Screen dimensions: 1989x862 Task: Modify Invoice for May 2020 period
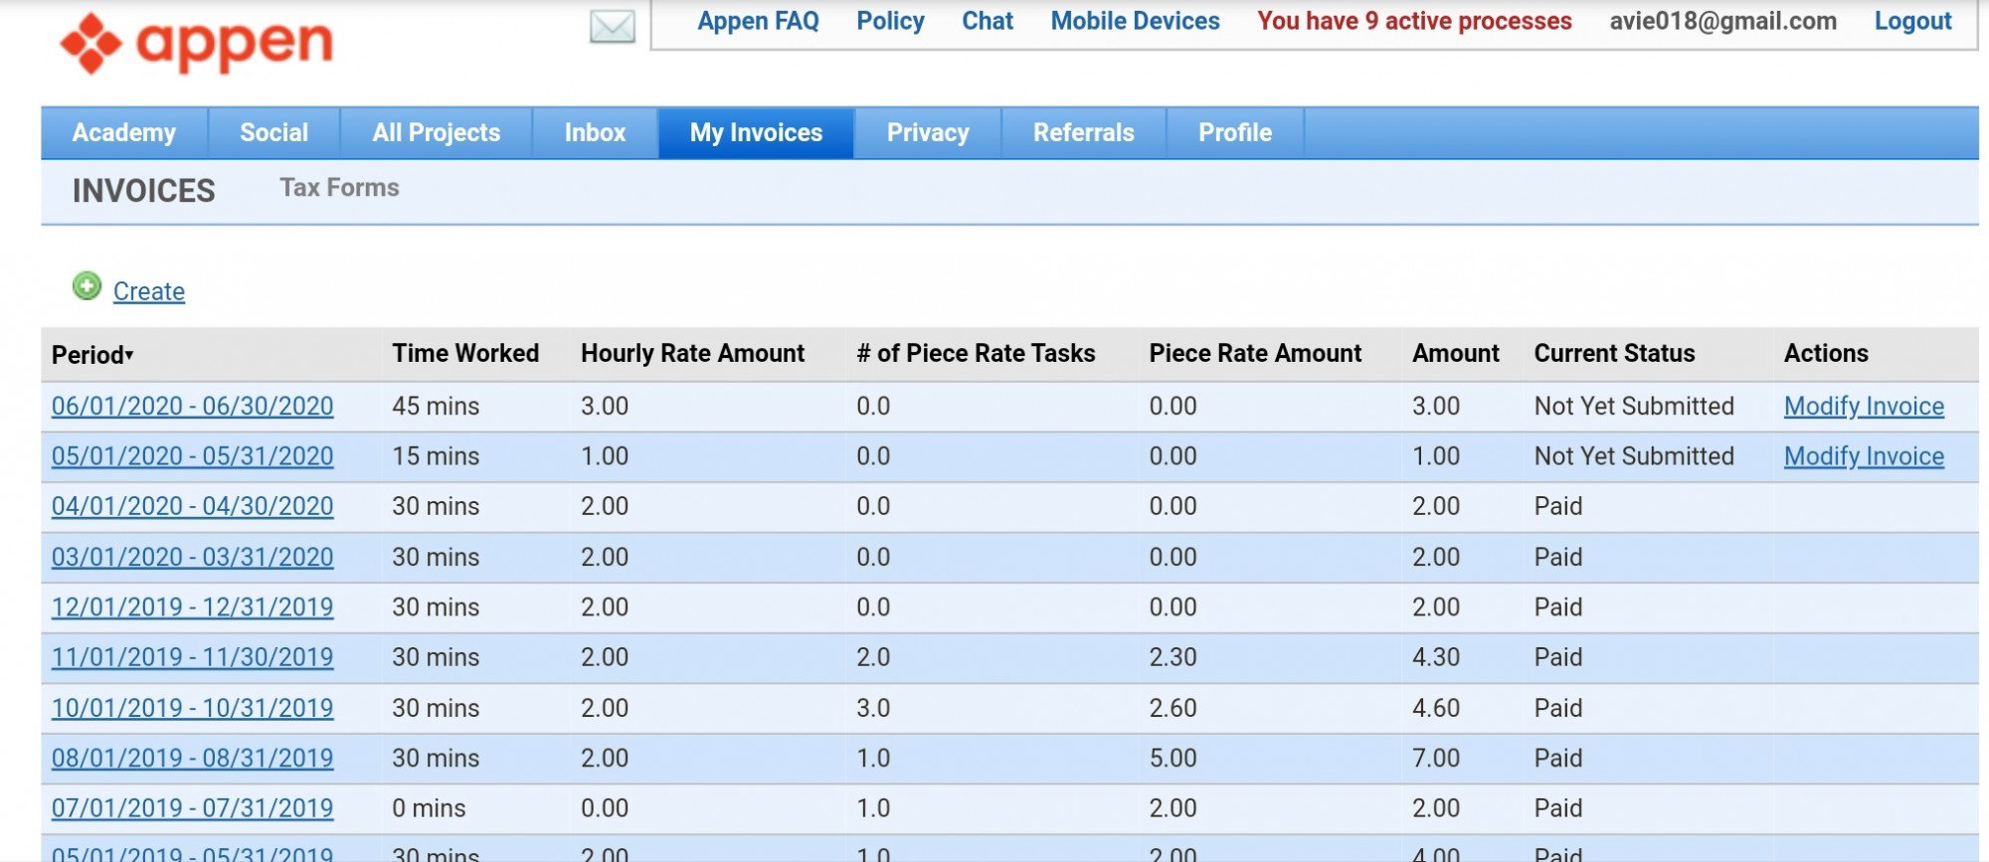1864,456
